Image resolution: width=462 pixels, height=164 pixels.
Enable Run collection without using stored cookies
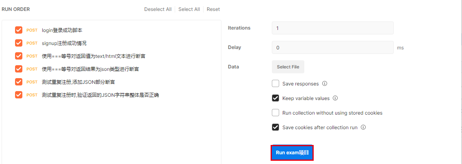[275, 113]
